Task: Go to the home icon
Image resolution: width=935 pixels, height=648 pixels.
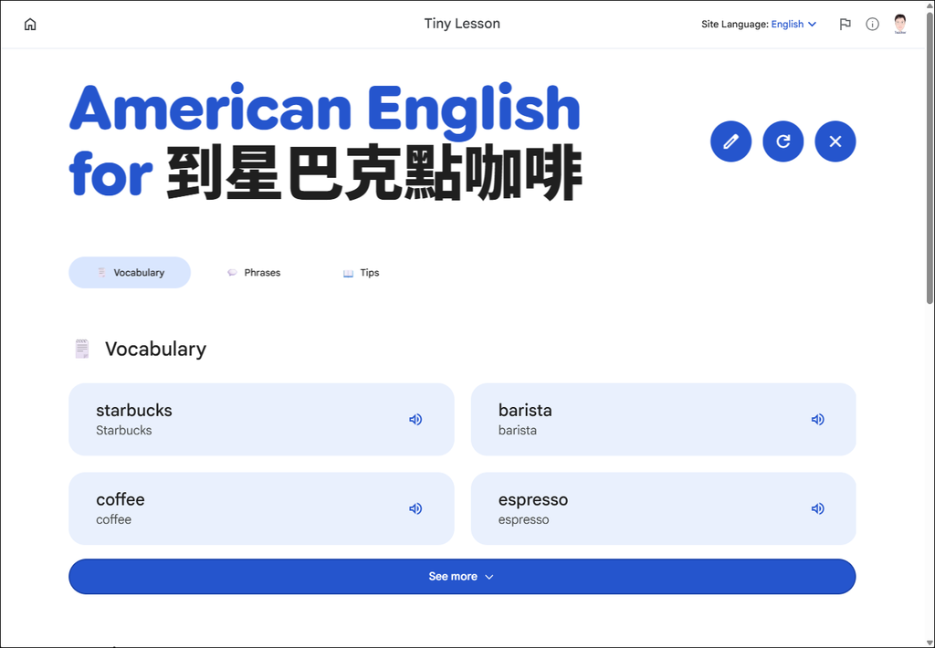Action: click(x=30, y=24)
